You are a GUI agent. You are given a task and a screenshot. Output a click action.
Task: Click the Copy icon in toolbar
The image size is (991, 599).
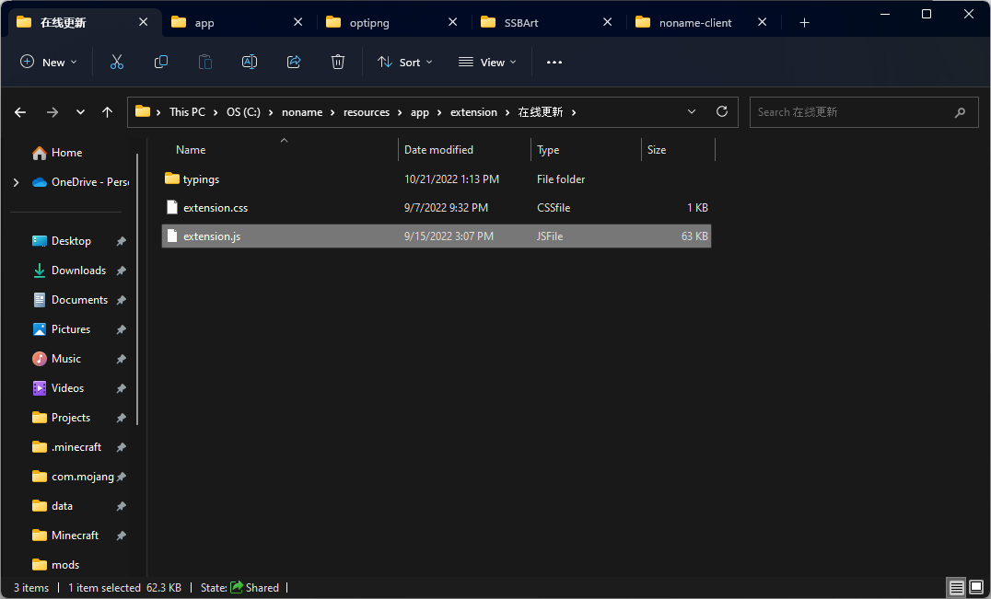tap(161, 62)
